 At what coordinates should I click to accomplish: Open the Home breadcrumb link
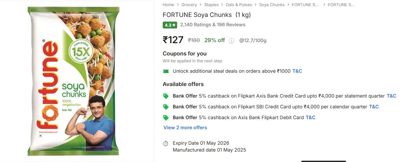168,5
